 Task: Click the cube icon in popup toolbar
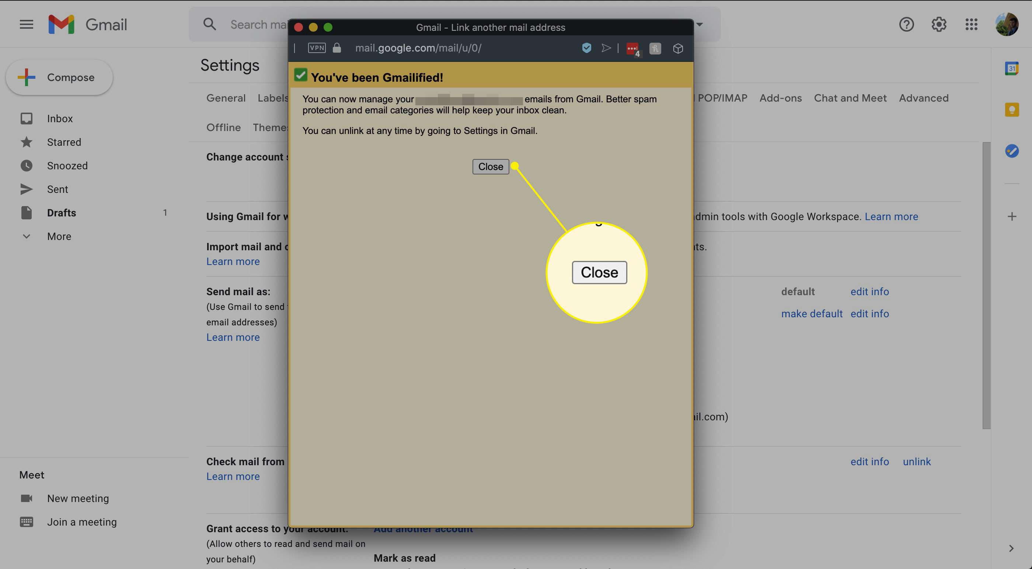(x=678, y=49)
